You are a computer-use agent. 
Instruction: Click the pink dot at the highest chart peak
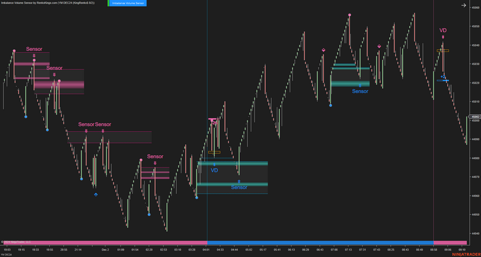click(350, 15)
